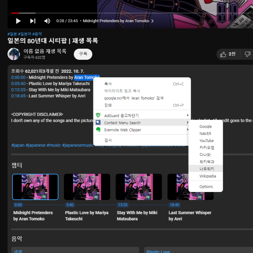Choose 인쇄 in the context menu
253x253 pixels.
142,105
